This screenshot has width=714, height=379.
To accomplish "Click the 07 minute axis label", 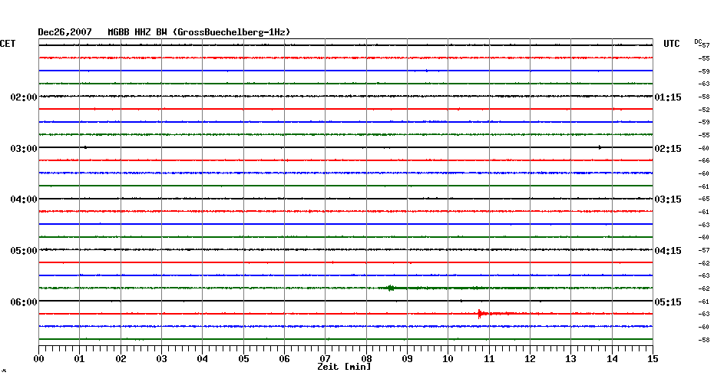I will [x=325, y=359].
